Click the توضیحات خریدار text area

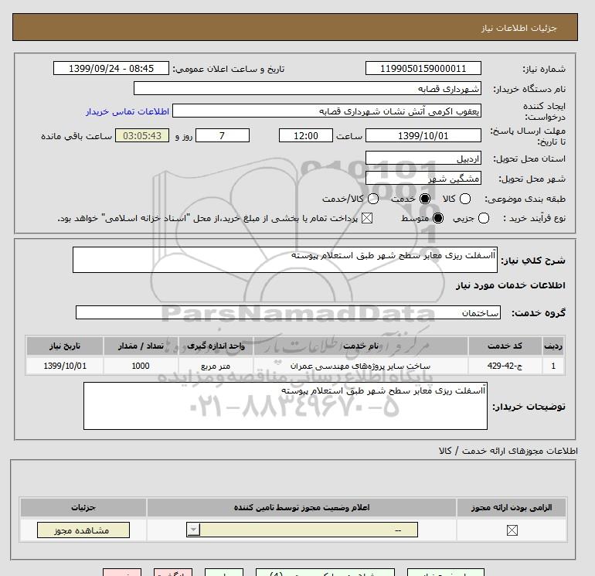point(285,406)
